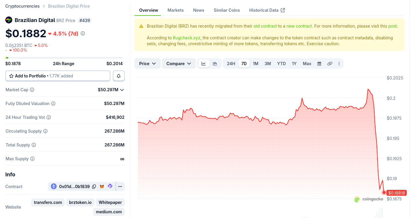Click info icon next to Fully Diluted Valuation

pyautogui.click(x=53, y=104)
